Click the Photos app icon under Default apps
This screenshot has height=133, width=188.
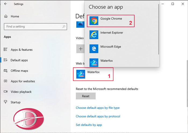[x=80, y=25]
